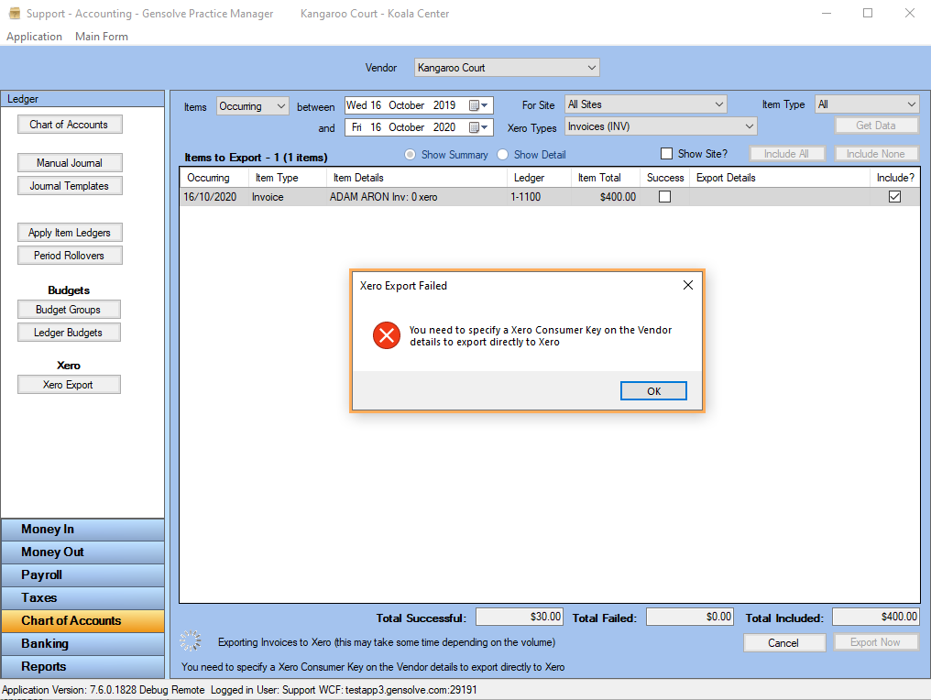Image resolution: width=931 pixels, height=700 pixels.
Task: Sort by Item Total column header
Action: click(606, 178)
